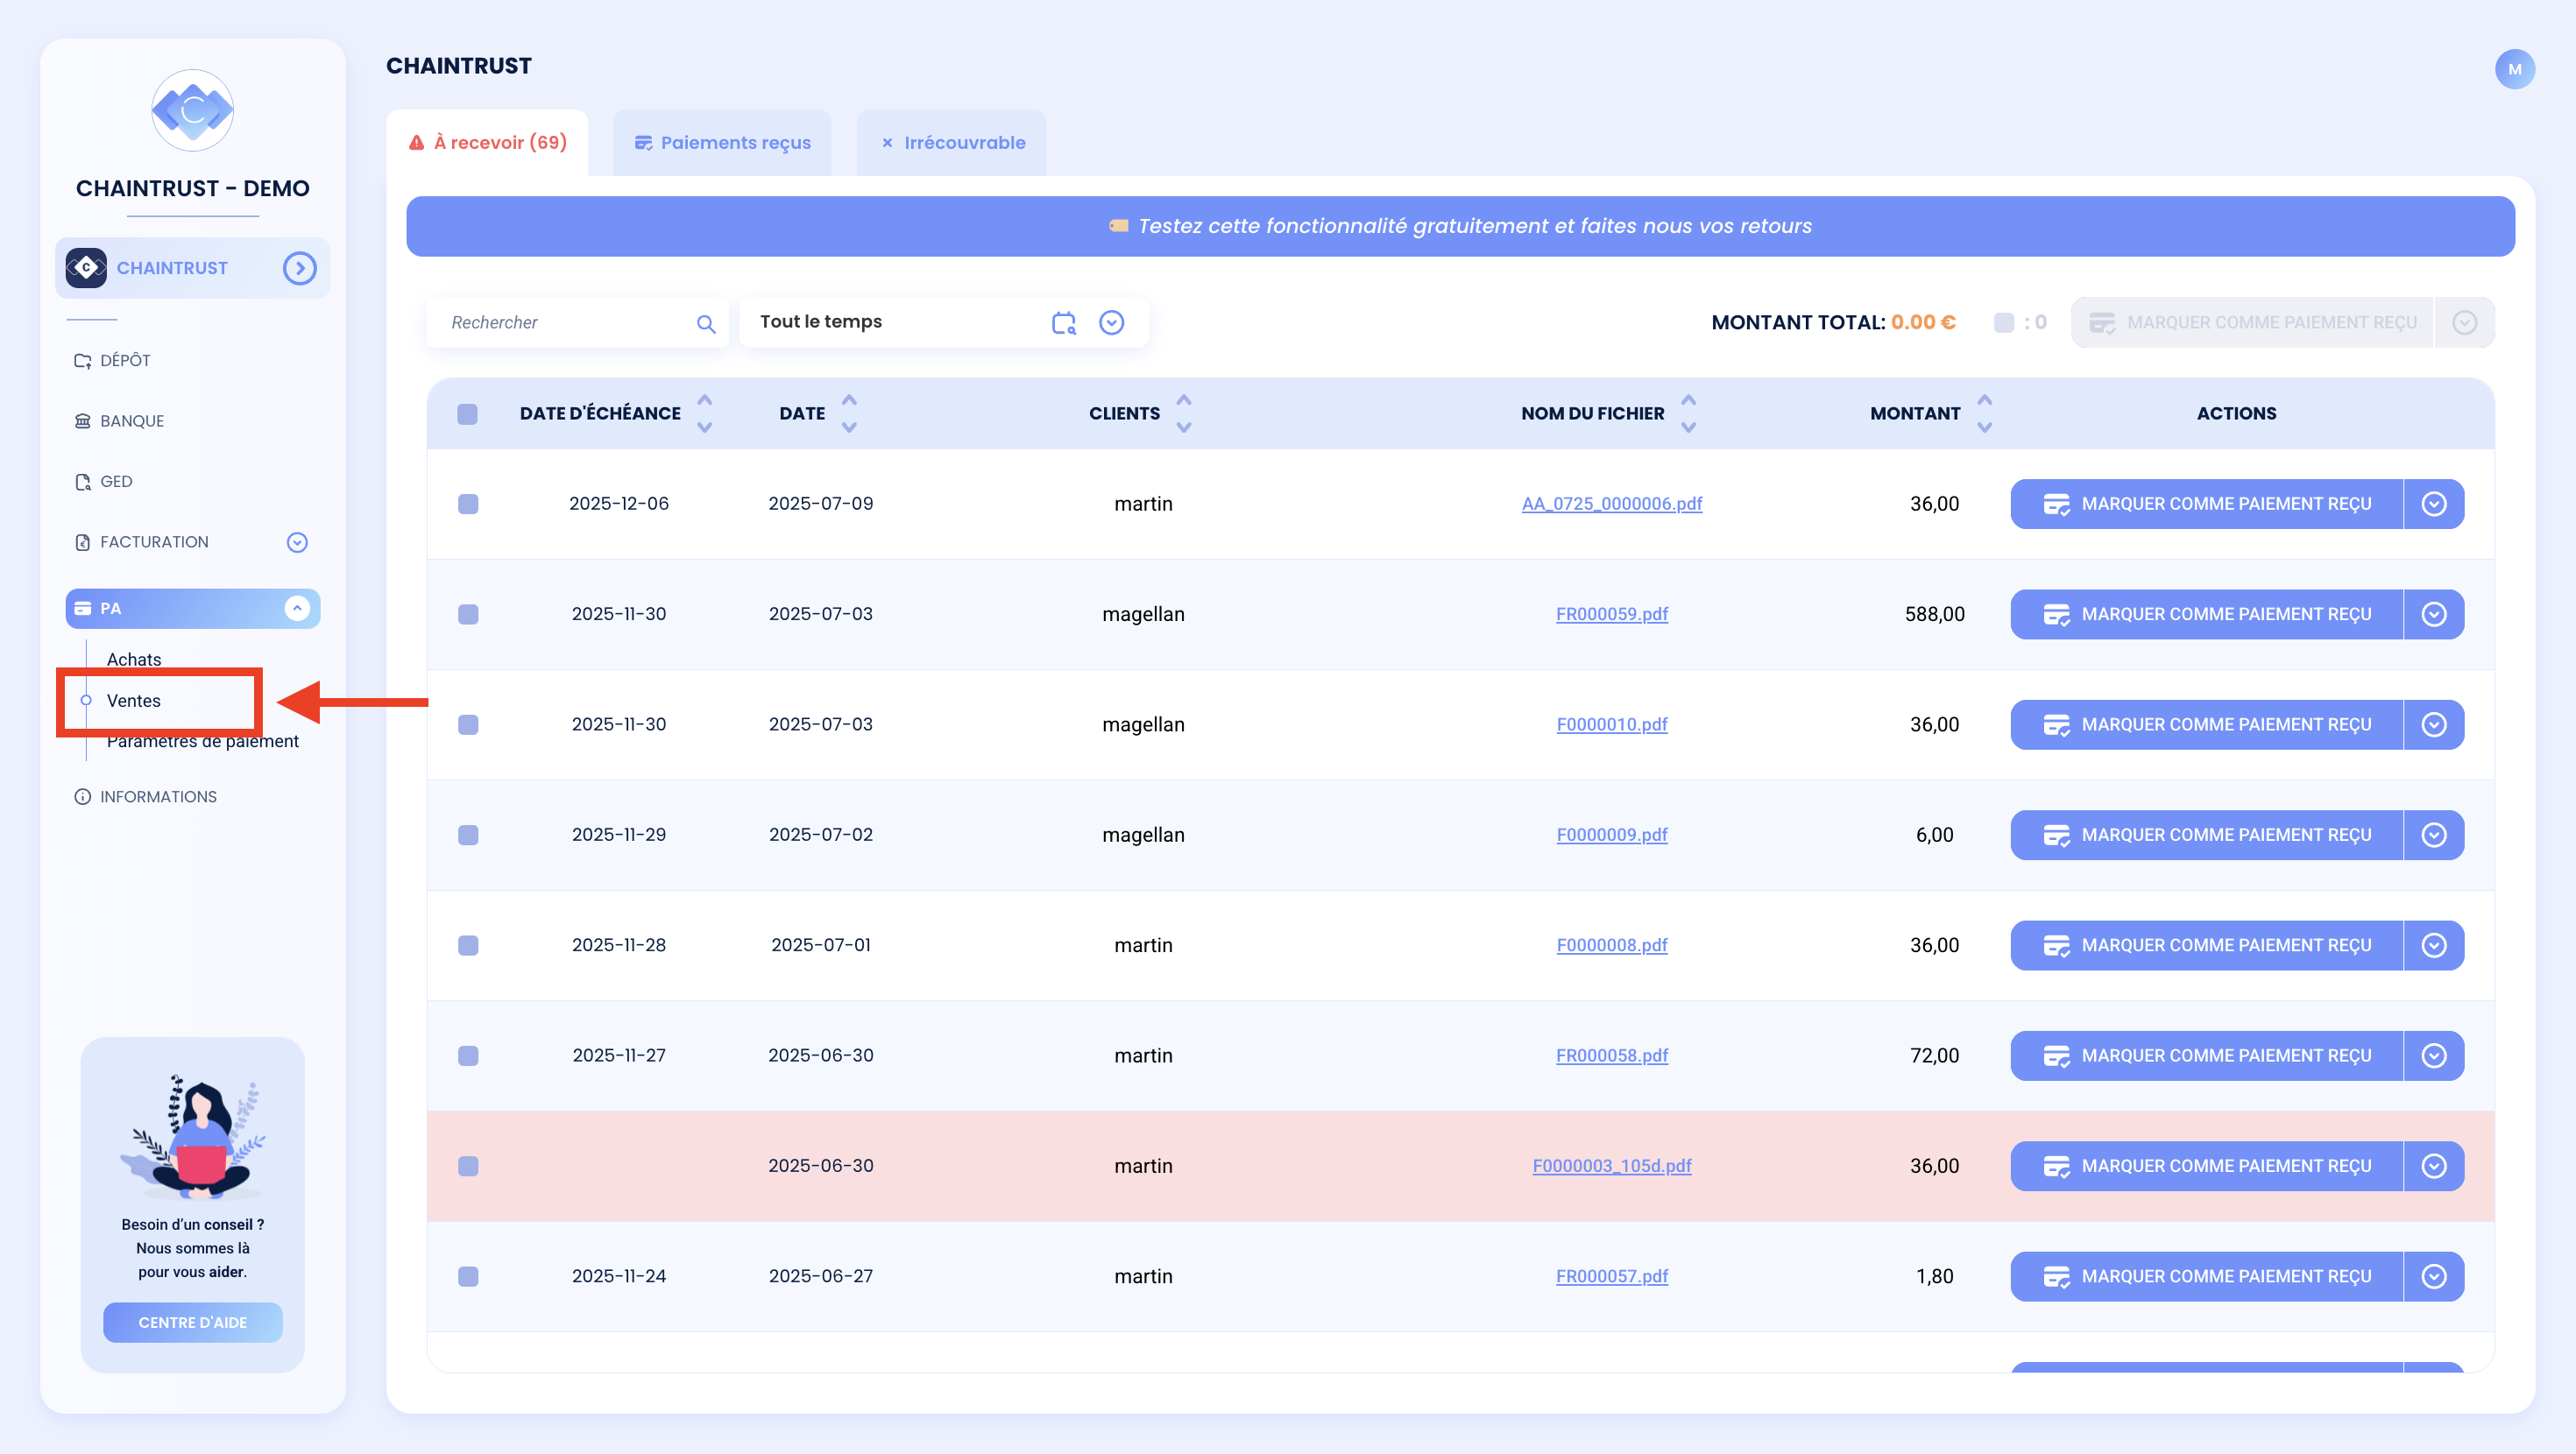Screen dimensions: 2576x1454
Task: Tick checkbox for FR000059.pdf row
Action: (x=467, y=614)
